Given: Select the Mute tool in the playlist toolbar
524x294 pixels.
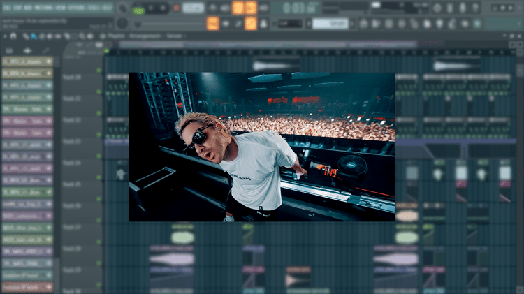Looking at the screenshot, I should pos(50,36).
